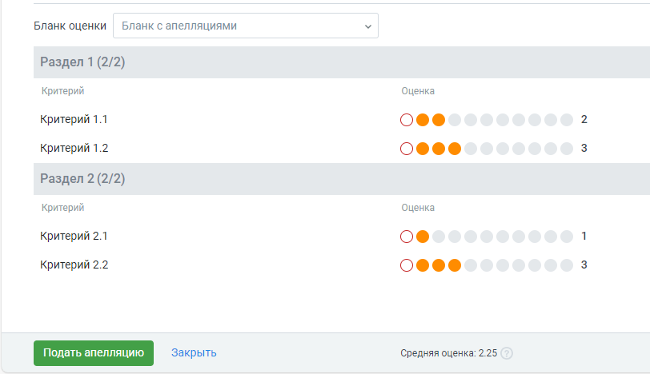Select the zero circle for Критерий 2.2
650x374 pixels.
pos(407,265)
